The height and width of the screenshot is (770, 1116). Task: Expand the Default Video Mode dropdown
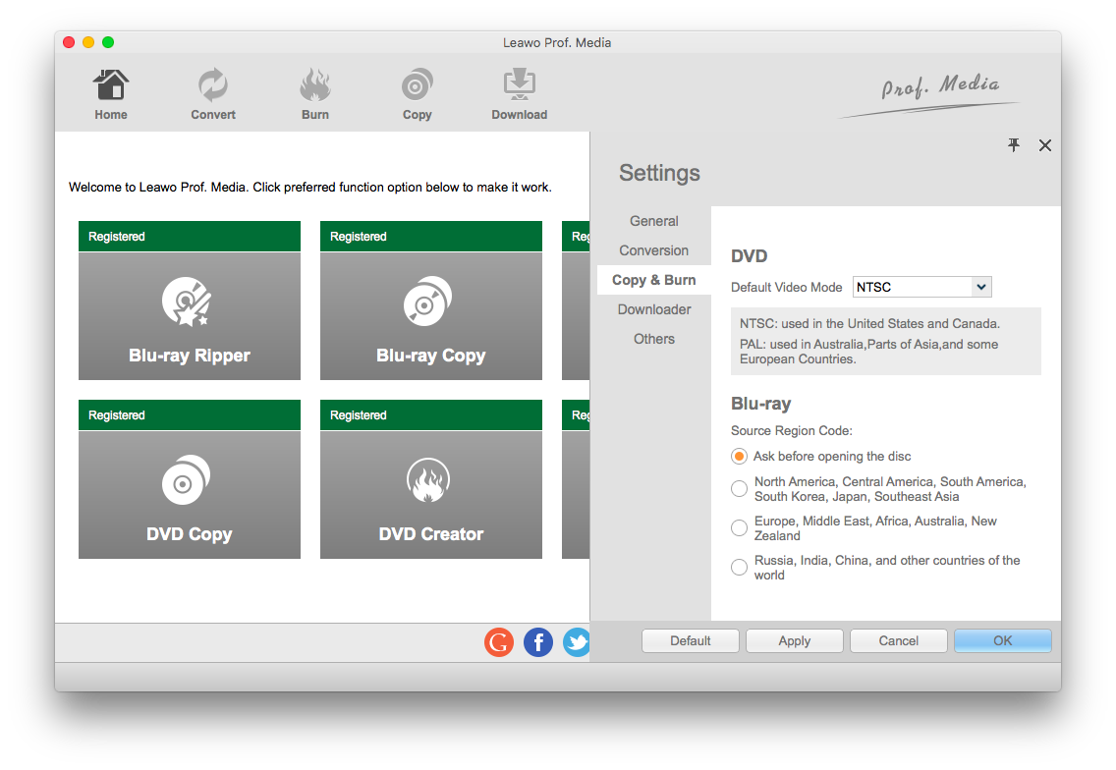click(979, 287)
